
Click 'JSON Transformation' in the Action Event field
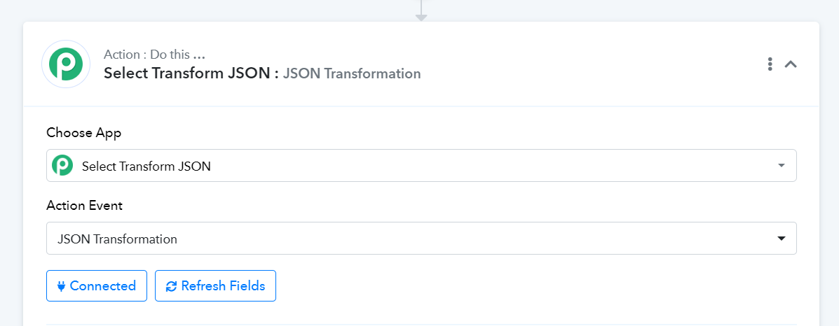[117, 239]
